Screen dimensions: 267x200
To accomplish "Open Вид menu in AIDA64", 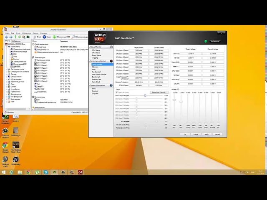I will [13, 33].
